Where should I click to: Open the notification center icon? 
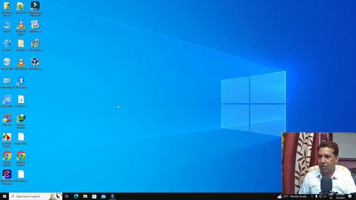pyautogui.click(x=350, y=196)
